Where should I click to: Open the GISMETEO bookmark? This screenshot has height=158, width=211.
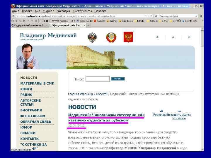click(x=190, y=21)
